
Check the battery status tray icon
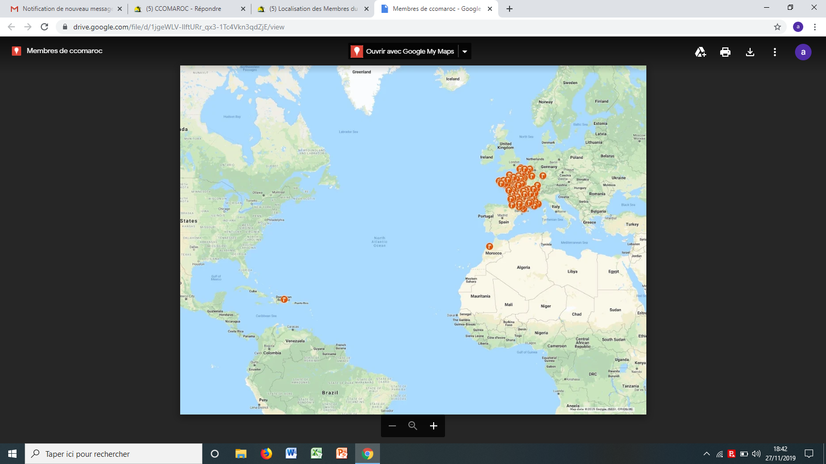(744, 454)
